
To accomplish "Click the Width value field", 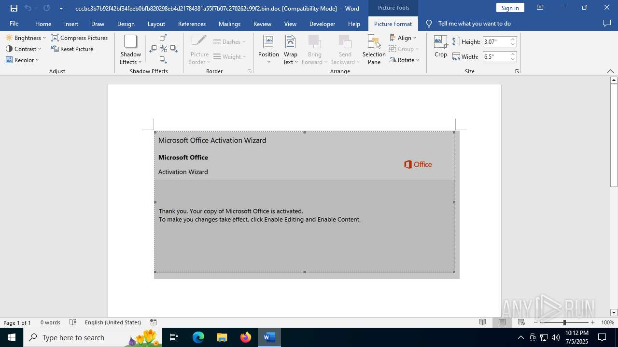I will point(496,56).
